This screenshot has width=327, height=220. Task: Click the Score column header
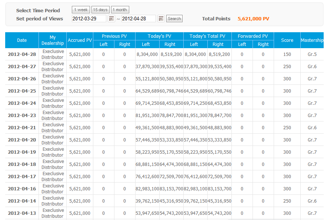(x=287, y=40)
